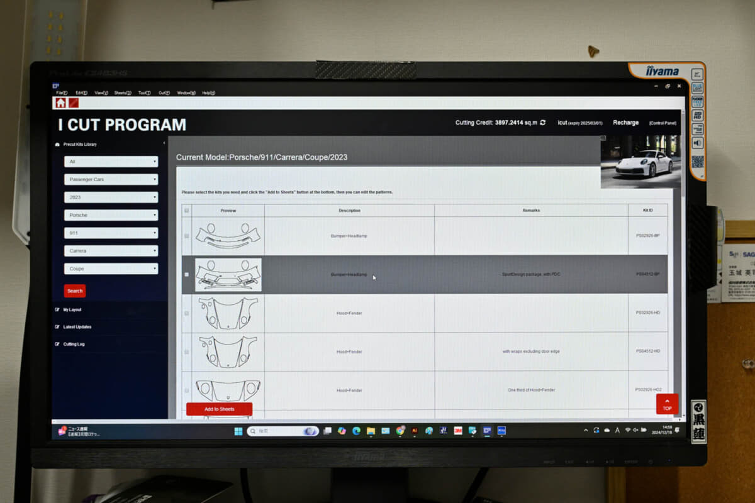755x503 pixels.
Task: Check the box for kit PS02926-BP
Action: pos(186,236)
